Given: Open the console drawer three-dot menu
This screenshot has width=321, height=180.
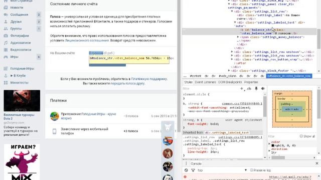Looking at the screenshot, I should pos(186,163).
